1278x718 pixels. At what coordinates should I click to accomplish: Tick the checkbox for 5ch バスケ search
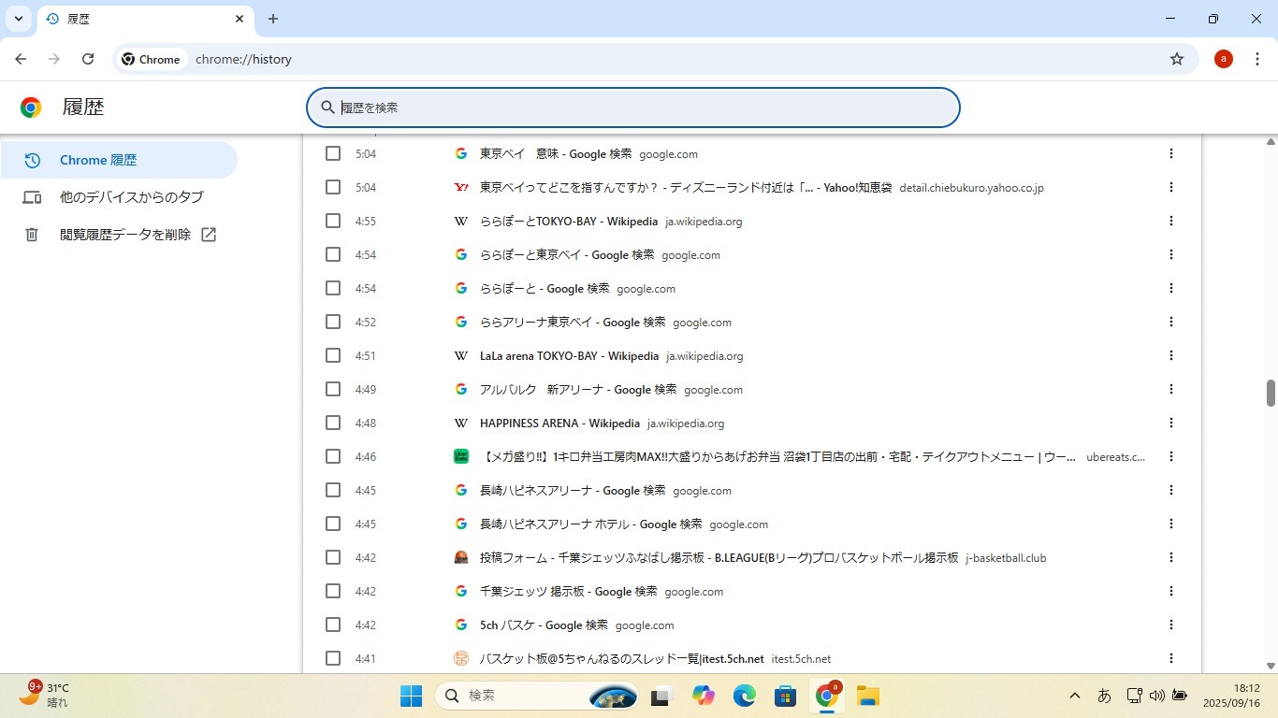[333, 625]
